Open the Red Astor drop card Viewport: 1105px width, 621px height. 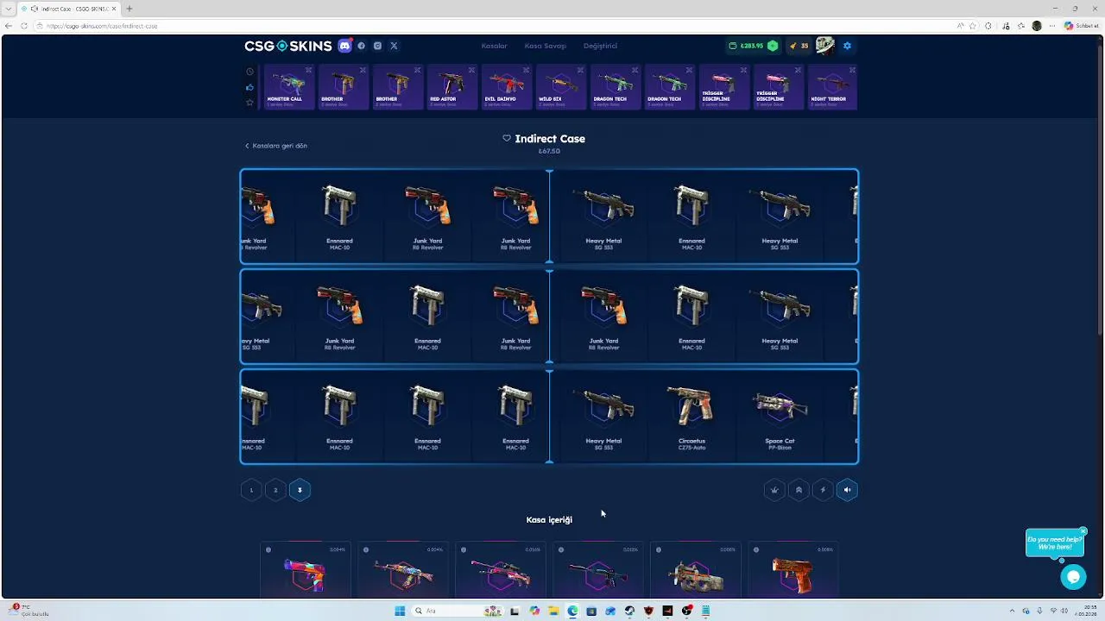tap(451, 86)
